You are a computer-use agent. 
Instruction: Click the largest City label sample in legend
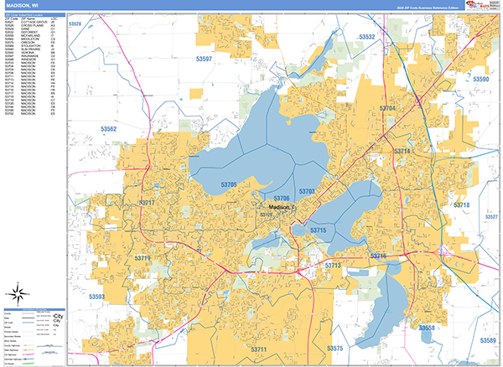point(57,317)
